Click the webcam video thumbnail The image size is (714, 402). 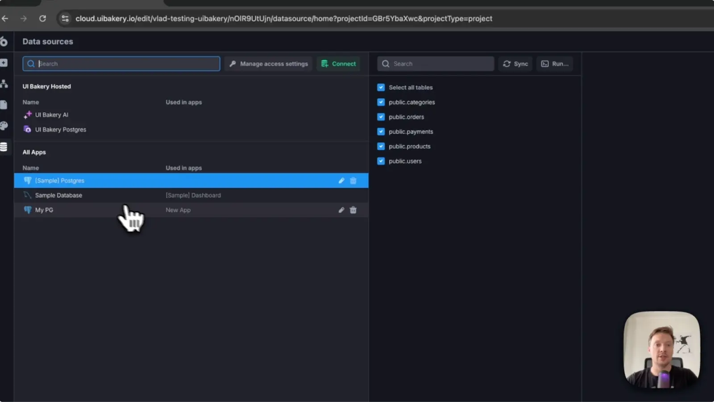[x=662, y=350]
